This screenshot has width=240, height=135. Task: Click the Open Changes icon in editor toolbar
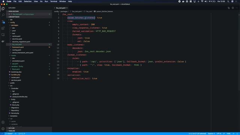(229, 8)
